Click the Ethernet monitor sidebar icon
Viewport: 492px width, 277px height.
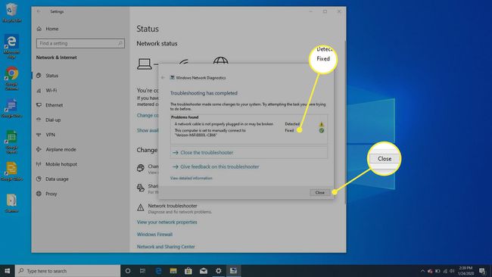[39, 105]
